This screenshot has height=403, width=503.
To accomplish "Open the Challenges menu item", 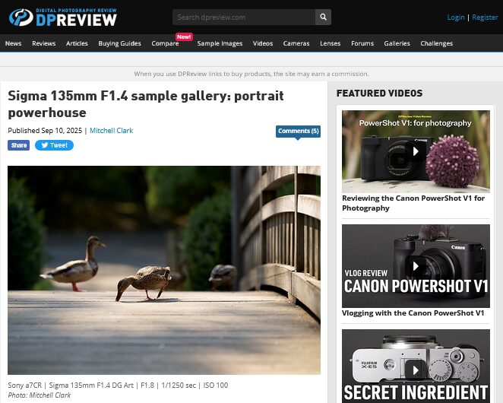I will 436,43.
